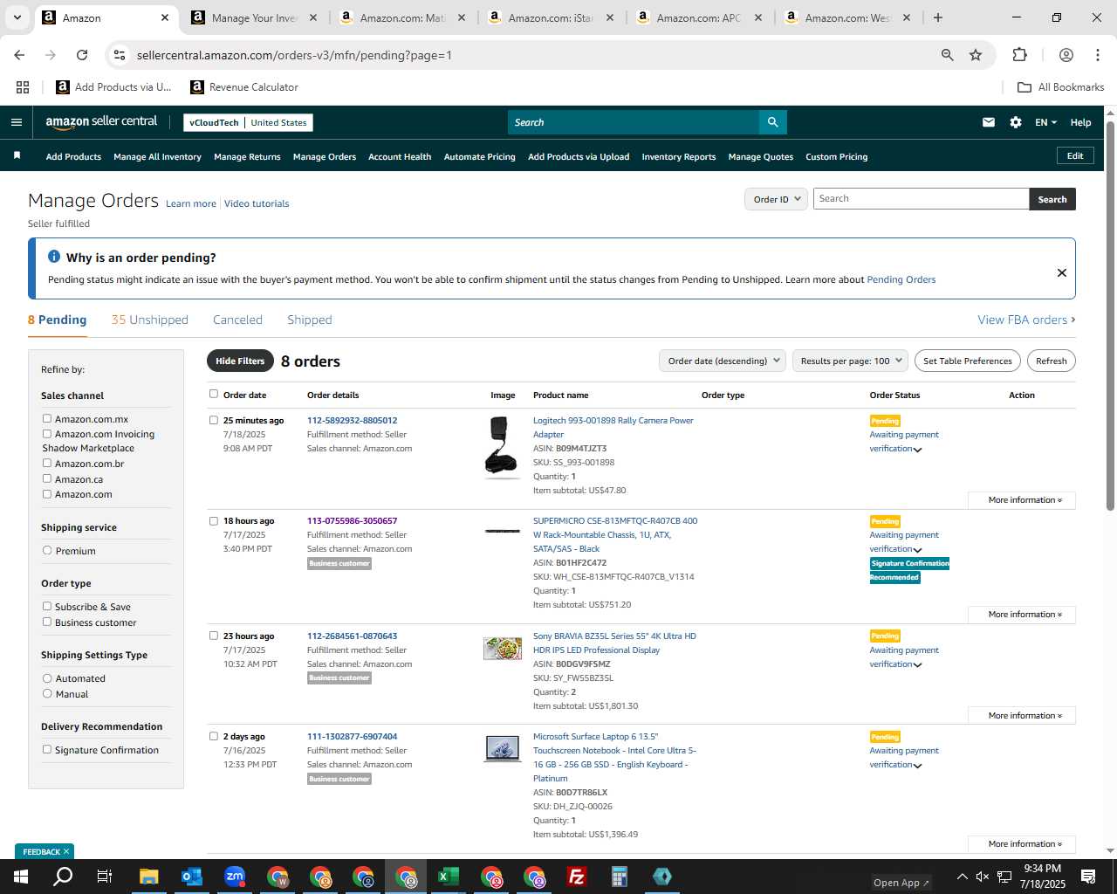Open Chrome three-dot menu

tap(1098, 55)
